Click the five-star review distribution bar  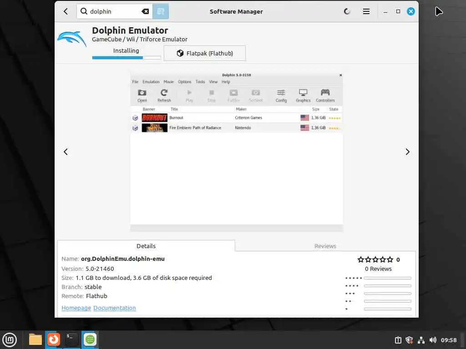tap(388, 279)
